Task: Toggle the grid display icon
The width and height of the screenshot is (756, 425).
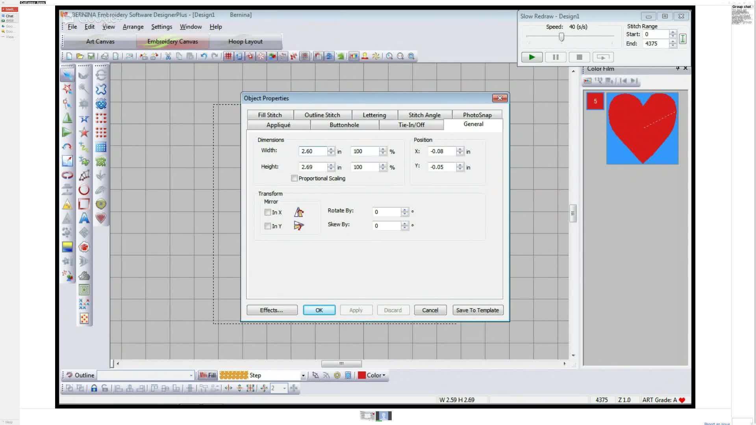Action: pos(228,56)
